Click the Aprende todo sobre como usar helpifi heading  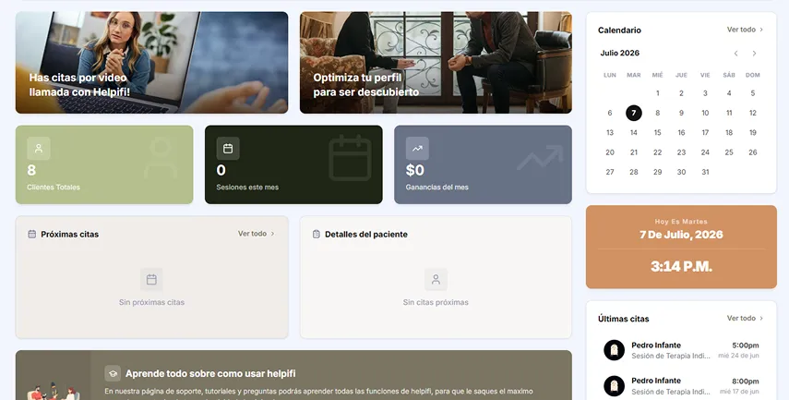pos(210,373)
